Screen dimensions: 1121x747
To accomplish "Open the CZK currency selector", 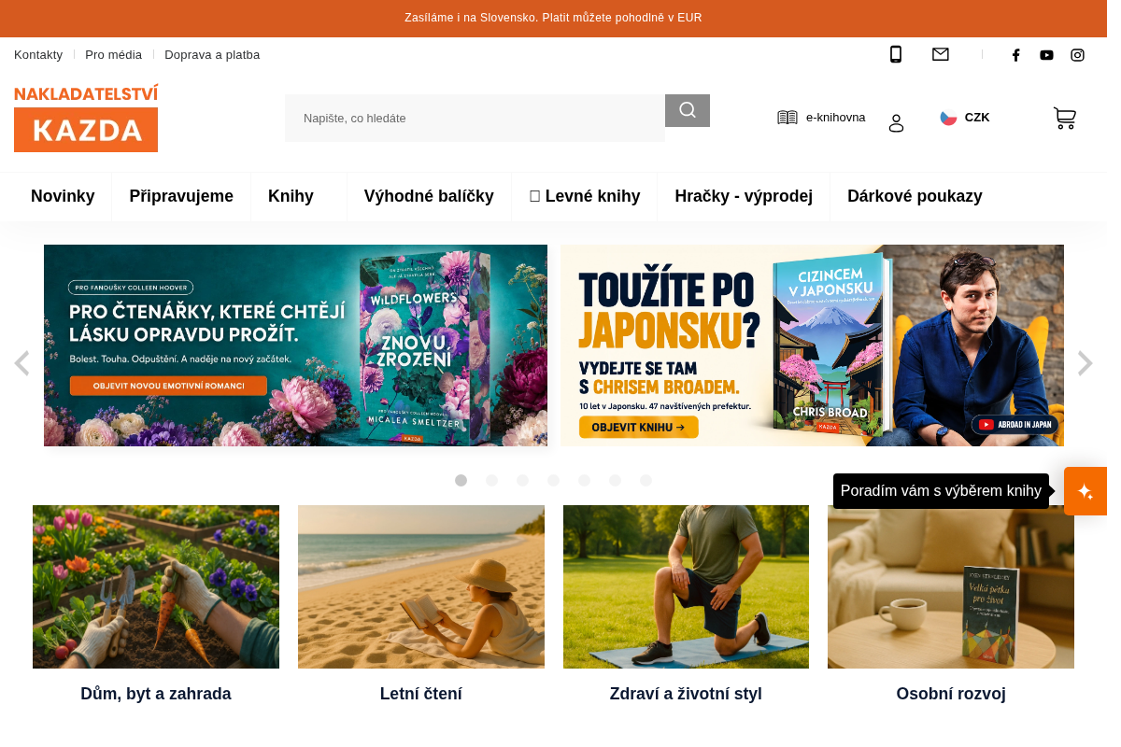I will point(965,118).
